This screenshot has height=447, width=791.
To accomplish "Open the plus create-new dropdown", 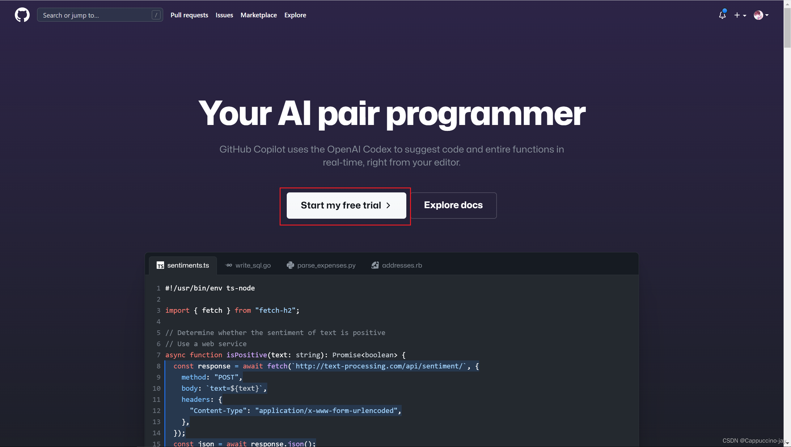I will point(740,15).
